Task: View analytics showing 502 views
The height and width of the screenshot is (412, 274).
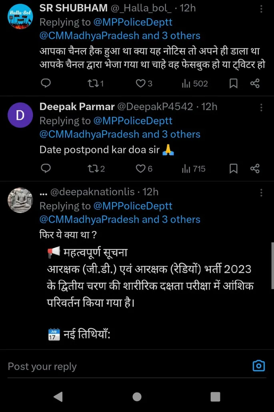Action: [195, 83]
